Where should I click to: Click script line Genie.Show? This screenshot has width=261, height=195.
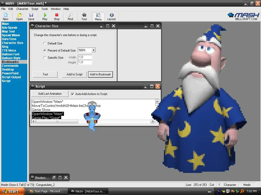click(41, 110)
